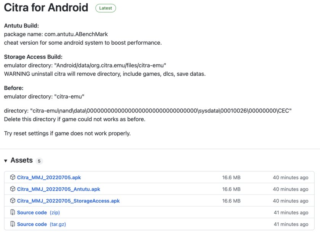Collapse the Assets section triangle
Image resolution: width=320 pixels, height=232 pixels.
point(6,161)
